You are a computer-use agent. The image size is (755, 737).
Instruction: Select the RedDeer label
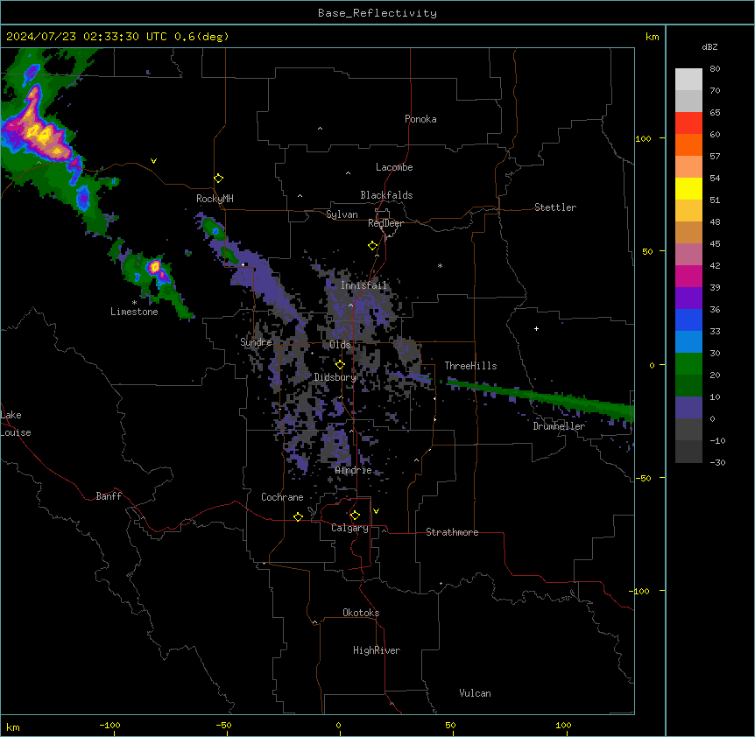[385, 223]
